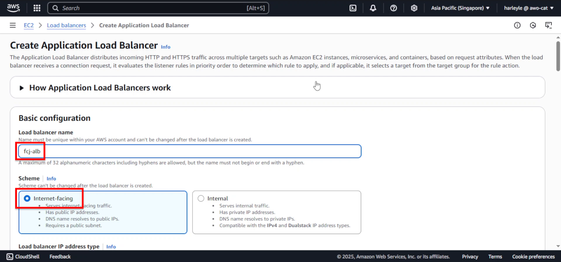
Task: Click the text 'Requires a public subnet.'
Action: coord(74,226)
